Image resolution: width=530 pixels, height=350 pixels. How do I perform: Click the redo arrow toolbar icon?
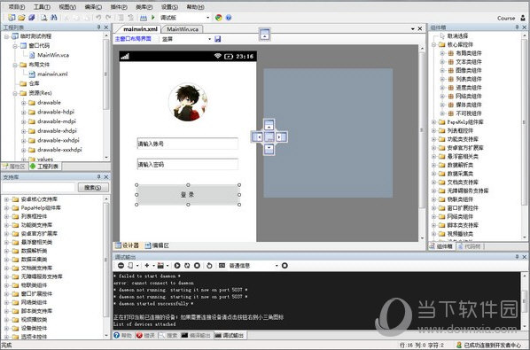click(x=108, y=18)
